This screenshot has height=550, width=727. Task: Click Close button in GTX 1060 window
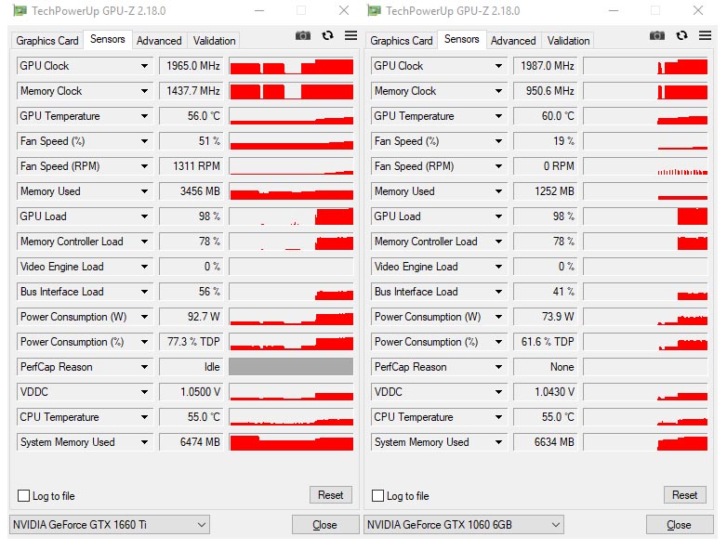click(x=680, y=525)
